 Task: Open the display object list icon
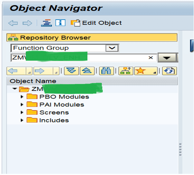[x=46, y=23]
